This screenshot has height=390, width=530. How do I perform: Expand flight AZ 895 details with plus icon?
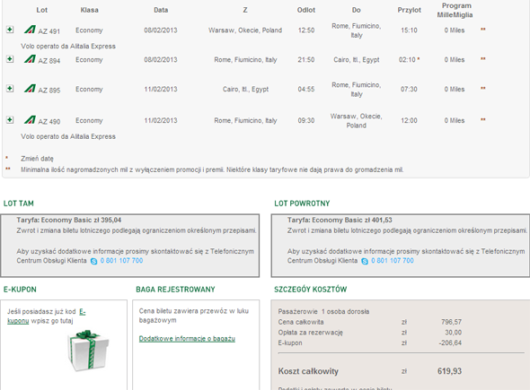(x=10, y=89)
